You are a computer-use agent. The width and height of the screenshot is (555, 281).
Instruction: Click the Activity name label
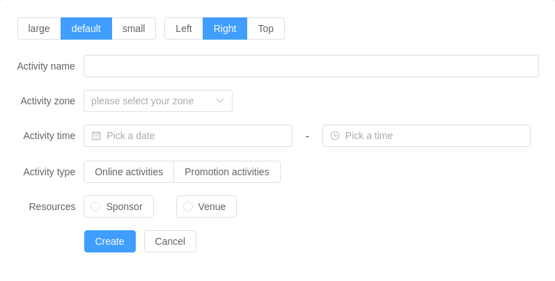pos(46,66)
